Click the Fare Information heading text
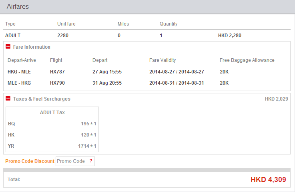Image resolution: width=295 pixels, height=192 pixels. pos(32,47)
